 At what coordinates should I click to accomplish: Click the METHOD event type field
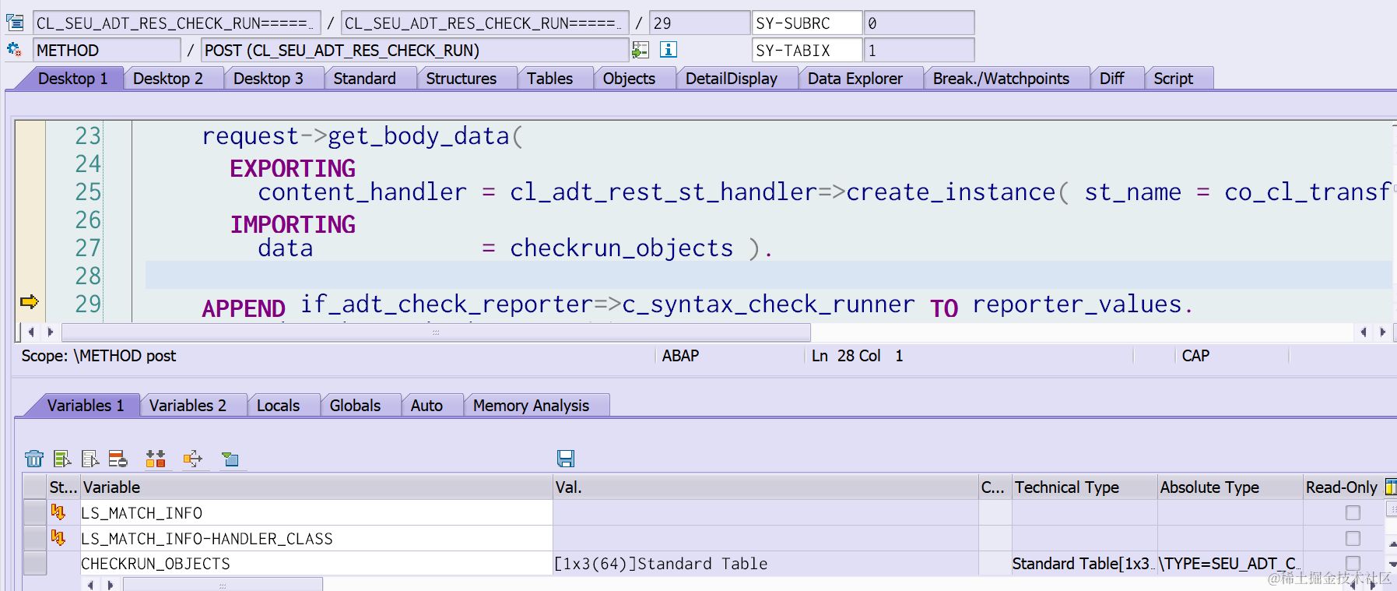coord(107,50)
